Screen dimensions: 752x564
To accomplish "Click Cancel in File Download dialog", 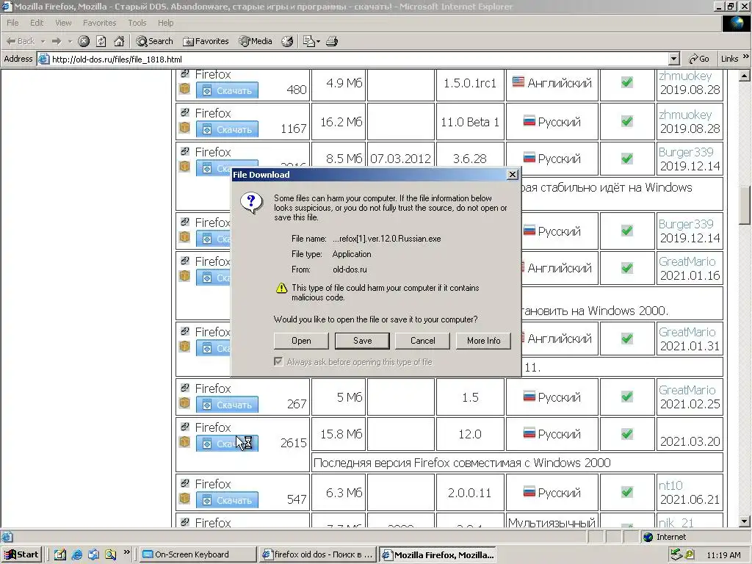I will pyautogui.click(x=422, y=341).
